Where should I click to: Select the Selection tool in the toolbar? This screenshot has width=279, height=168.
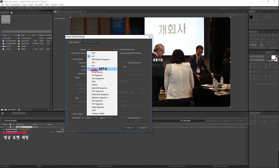point(3,8)
